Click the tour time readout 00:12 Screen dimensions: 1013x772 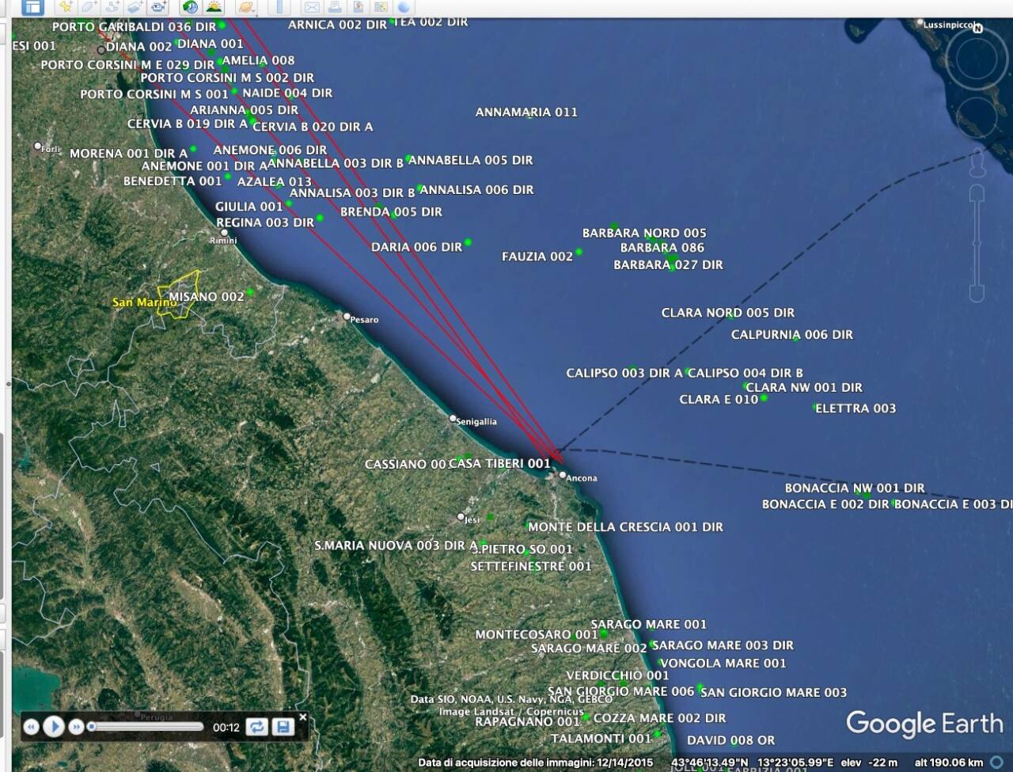[x=226, y=727]
